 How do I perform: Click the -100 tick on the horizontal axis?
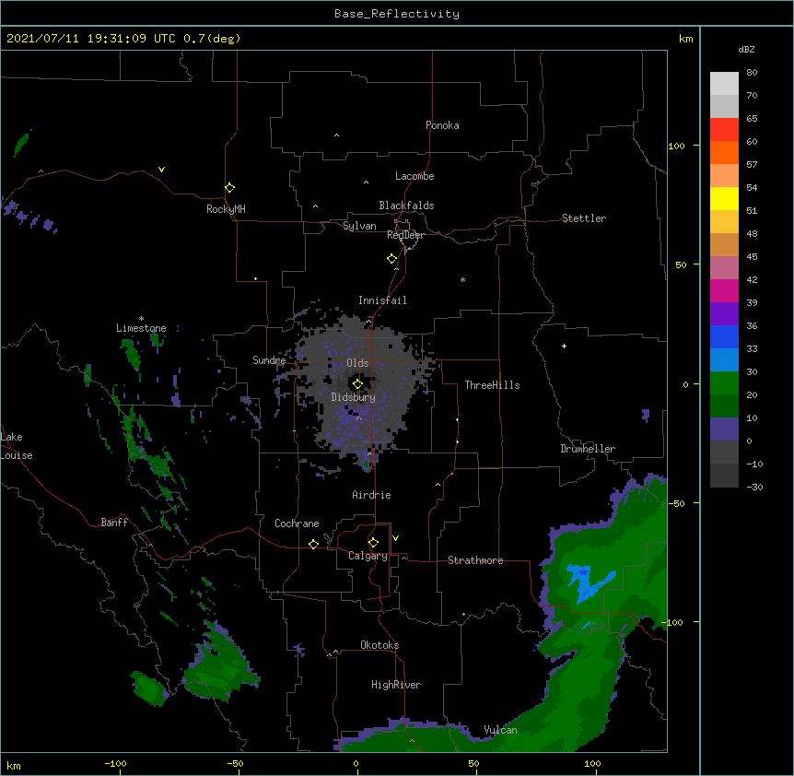point(115,764)
